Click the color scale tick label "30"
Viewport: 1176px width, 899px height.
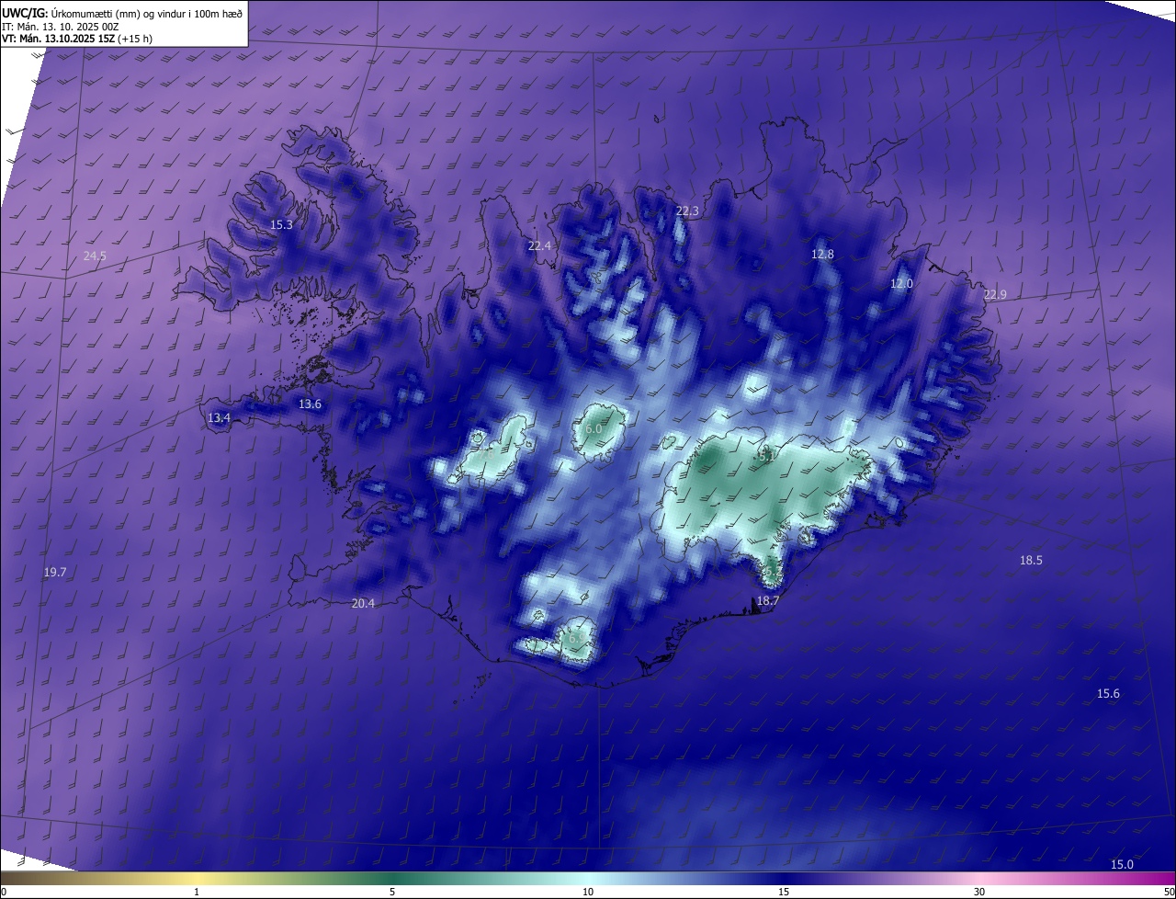(x=979, y=893)
